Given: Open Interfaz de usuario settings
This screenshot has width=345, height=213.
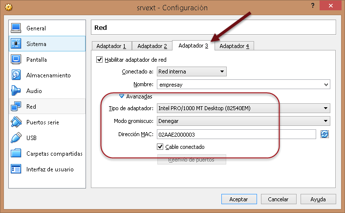Looking at the screenshot, I should click(x=49, y=169).
